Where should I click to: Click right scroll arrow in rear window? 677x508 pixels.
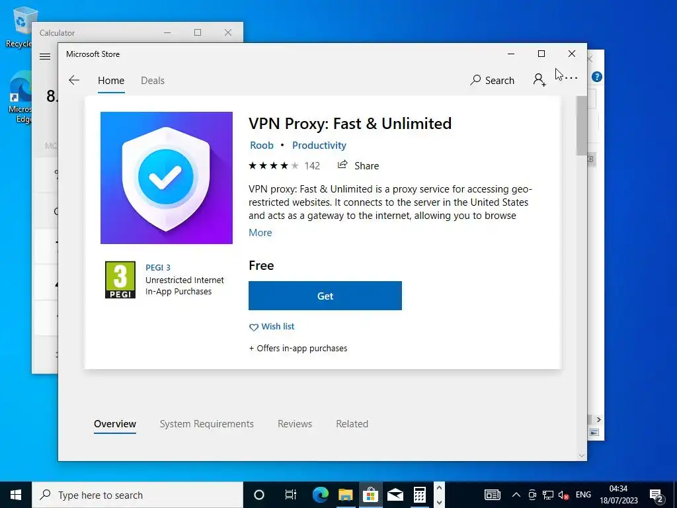(598, 419)
